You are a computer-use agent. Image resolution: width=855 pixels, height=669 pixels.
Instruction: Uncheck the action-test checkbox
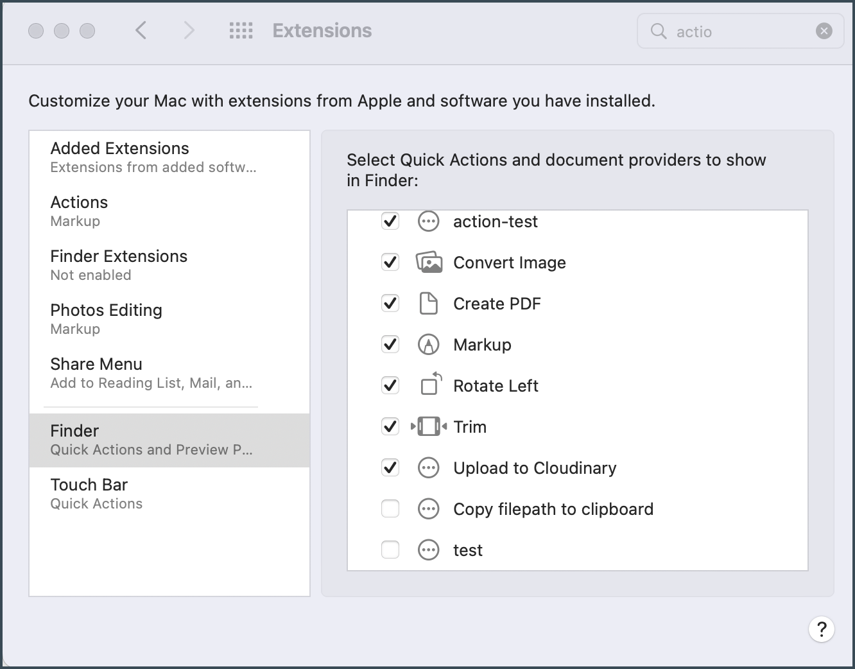tap(390, 222)
